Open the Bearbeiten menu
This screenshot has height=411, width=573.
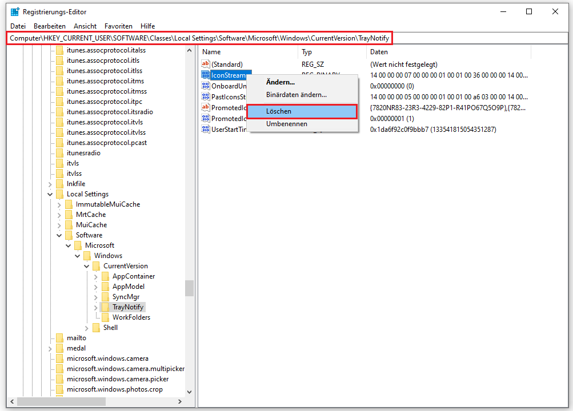click(x=49, y=26)
